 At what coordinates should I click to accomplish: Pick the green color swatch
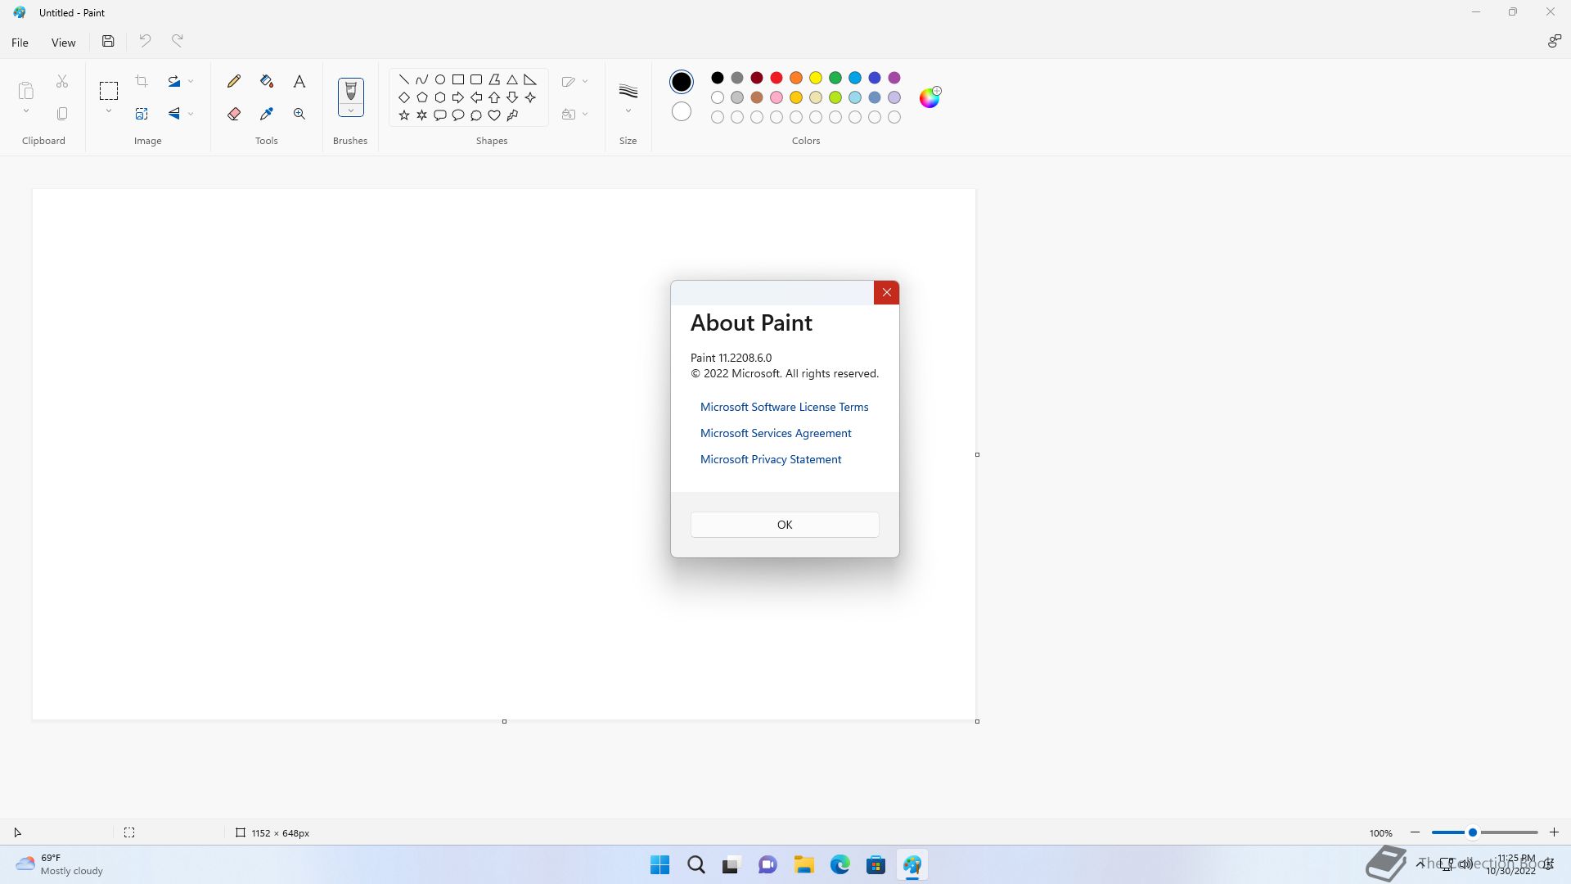tap(835, 78)
